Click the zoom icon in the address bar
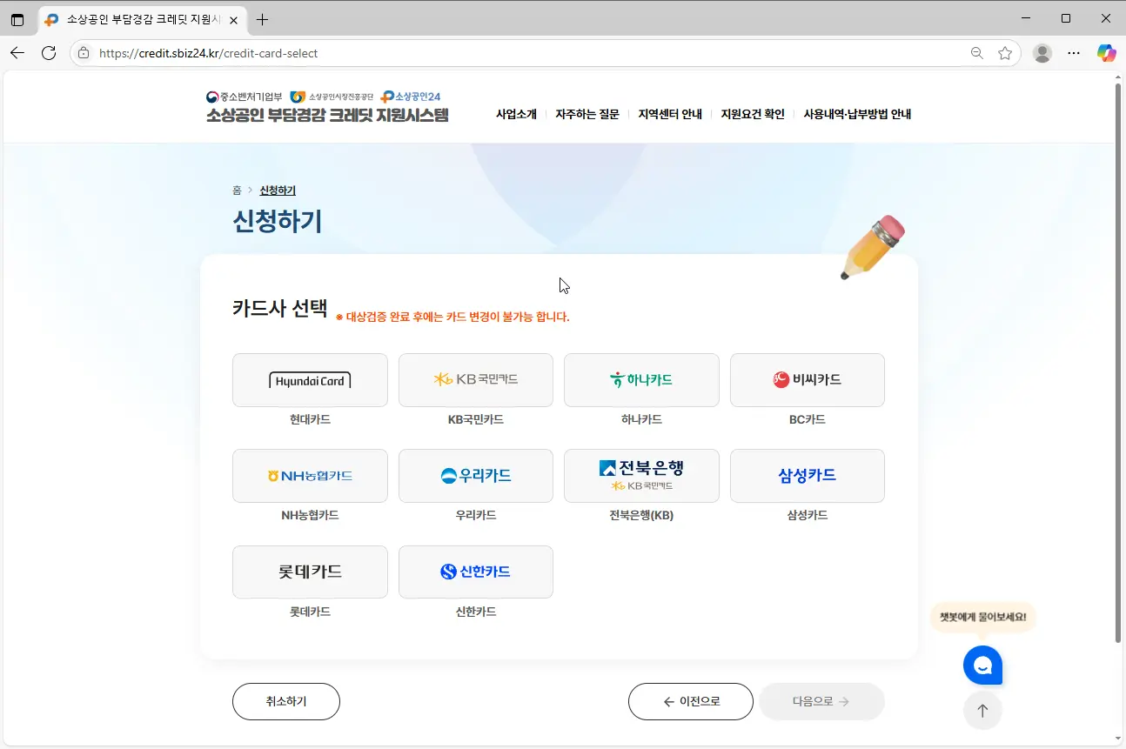Screen dimensions: 1126x749 click(977, 53)
